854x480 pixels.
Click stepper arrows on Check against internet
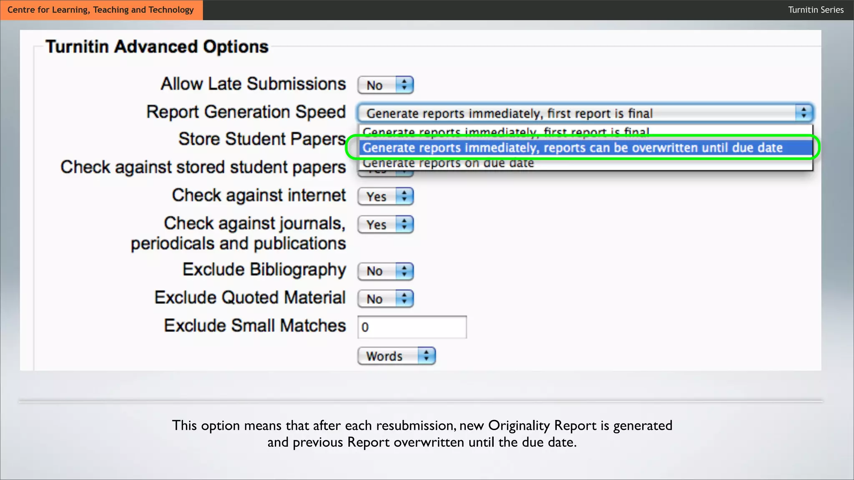tap(404, 196)
